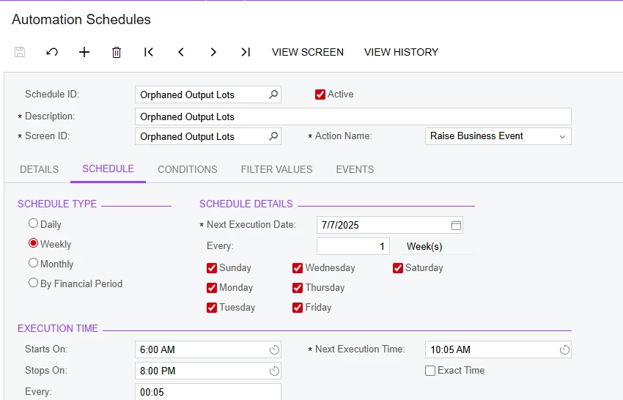This screenshot has width=623, height=400.
Task: Uncheck the Friday checkbox
Action: pos(298,308)
